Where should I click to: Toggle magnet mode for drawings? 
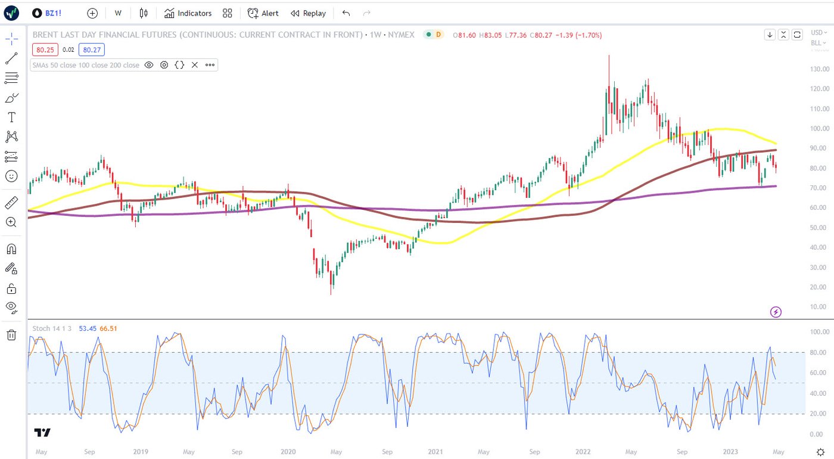[11, 249]
